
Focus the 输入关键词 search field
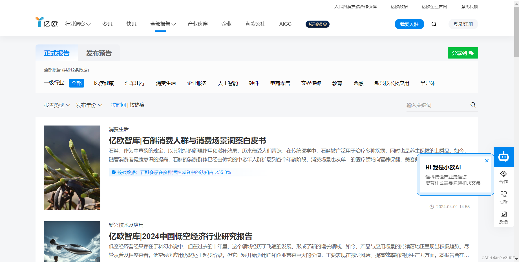(x=438, y=105)
